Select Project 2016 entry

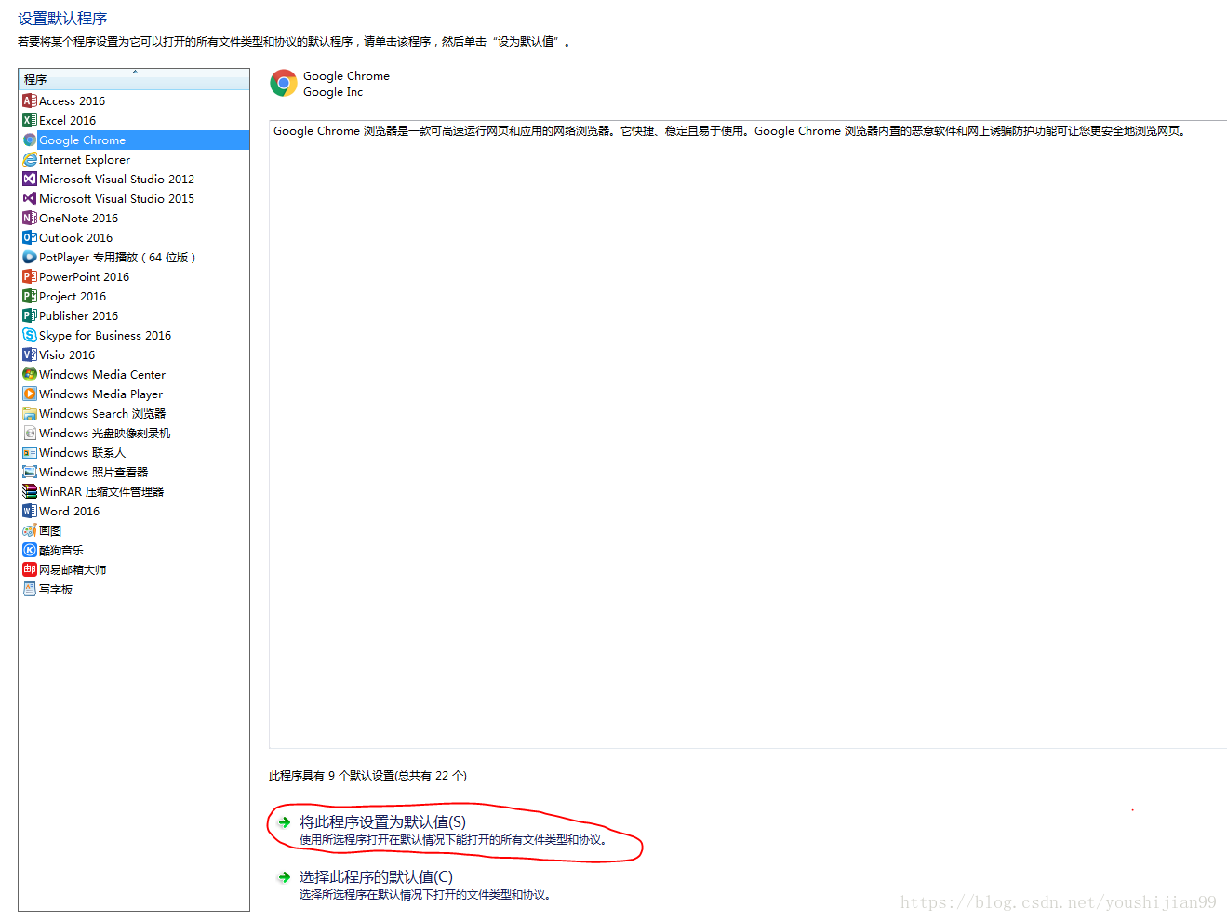(73, 296)
